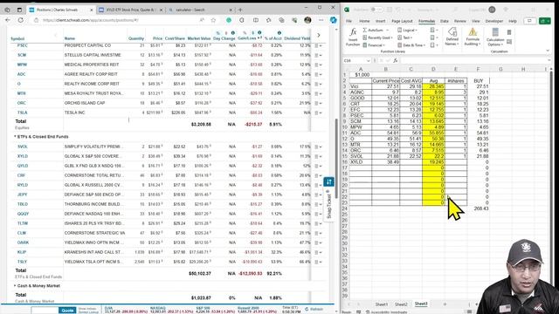Open Financial functions dropdown
This screenshot has width=559, height=314.
point(373,45)
